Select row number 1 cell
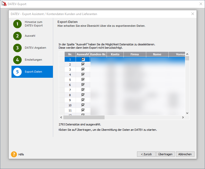The width and height of the screenshot is (205, 169). click(70, 59)
